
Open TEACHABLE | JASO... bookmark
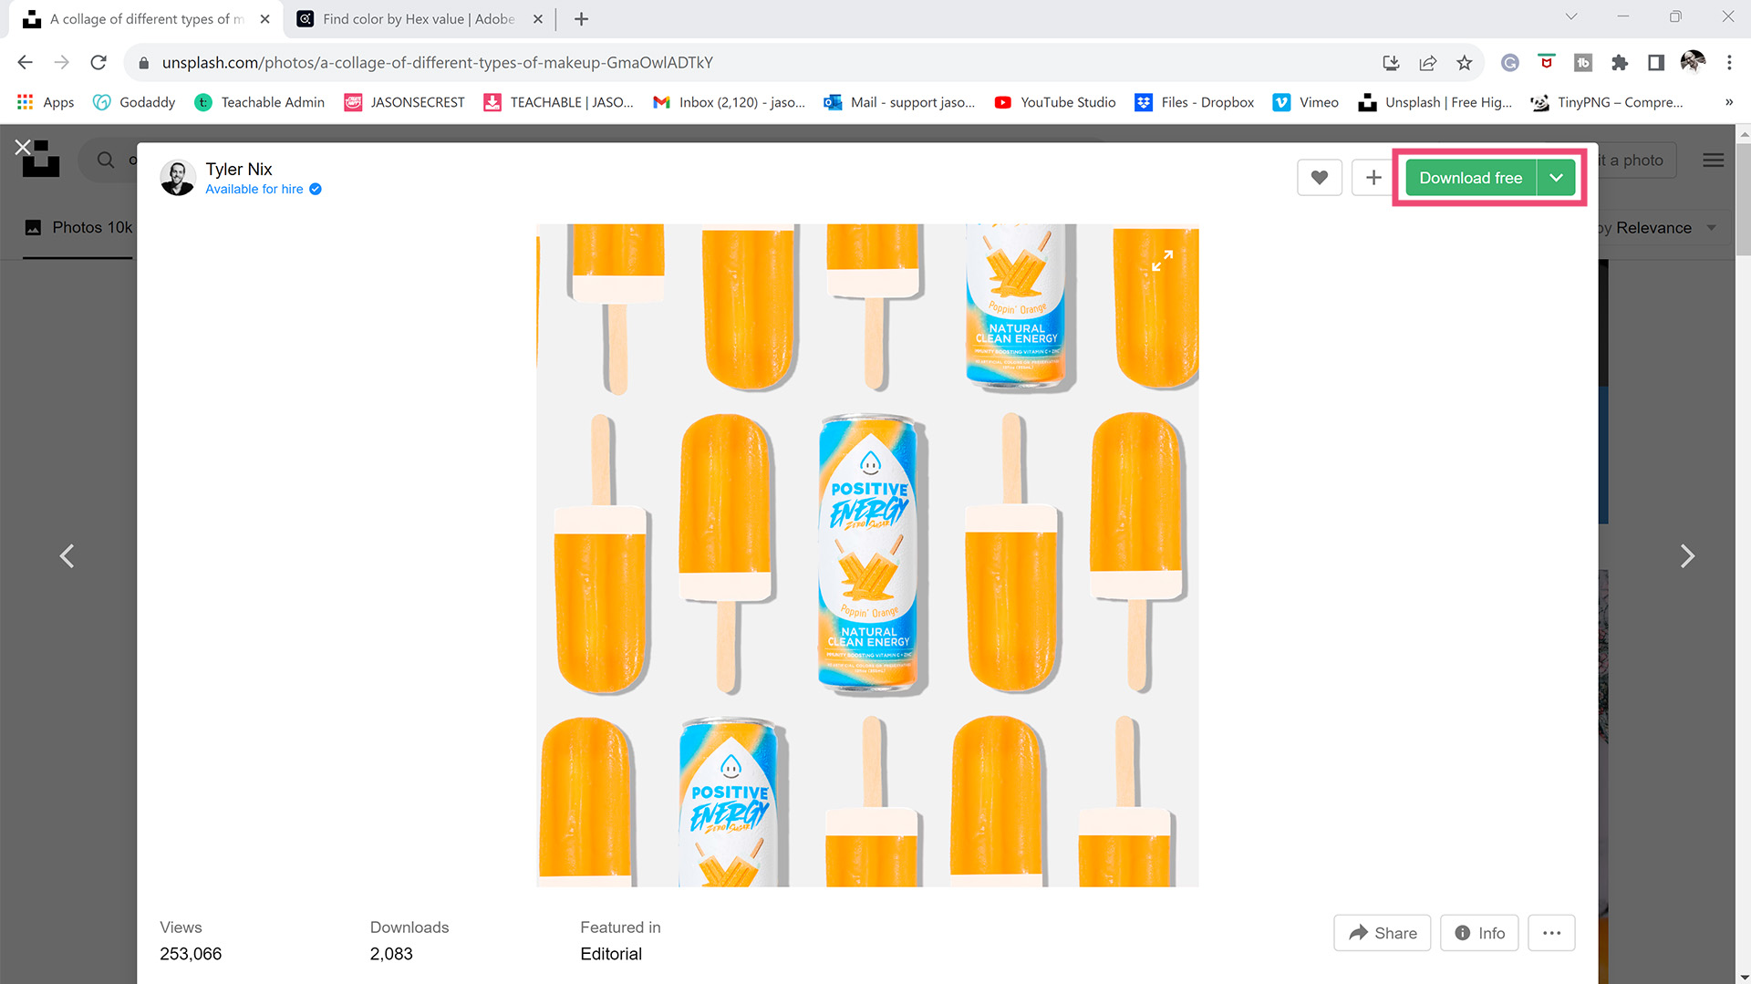click(558, 102)
